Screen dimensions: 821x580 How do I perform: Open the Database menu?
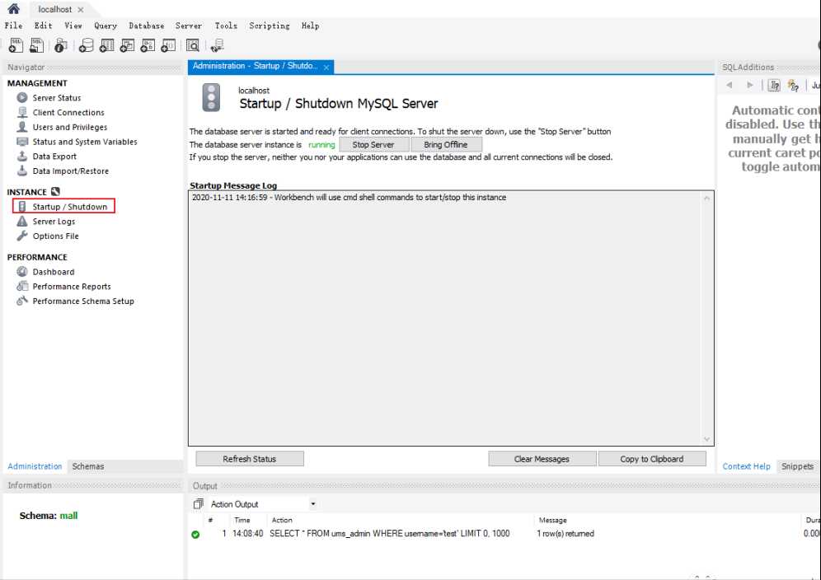pos(147,25)
